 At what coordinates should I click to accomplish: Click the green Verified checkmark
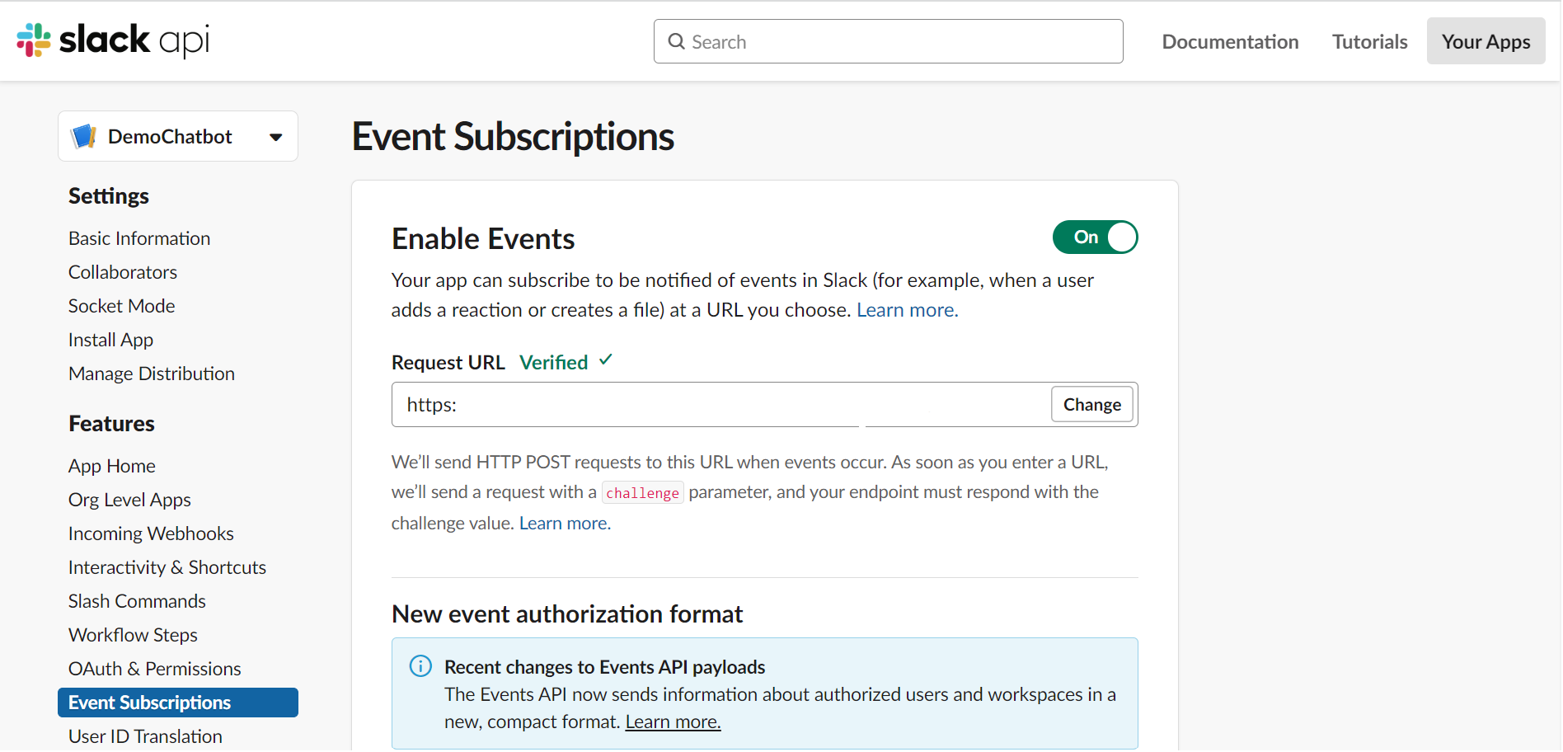click(x=606, y=360)
